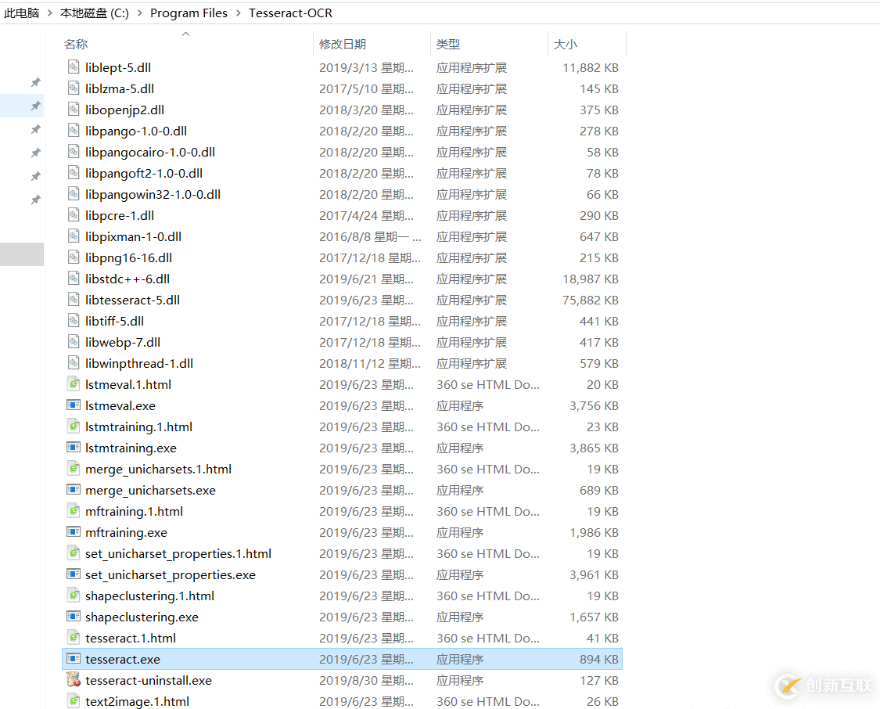Select the libpangowin32-1.0-0.dll file name

coord(153,194)
